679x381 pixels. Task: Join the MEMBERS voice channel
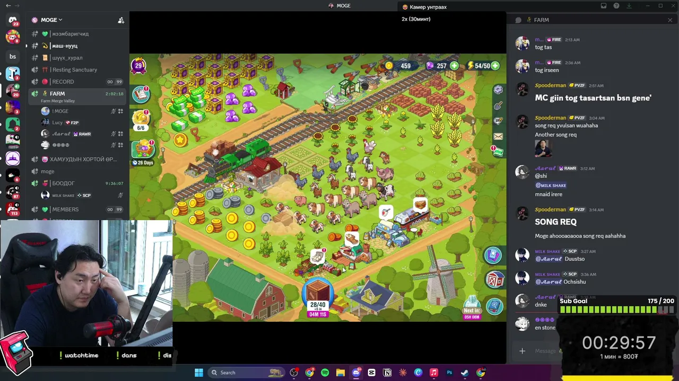(77, 210)
